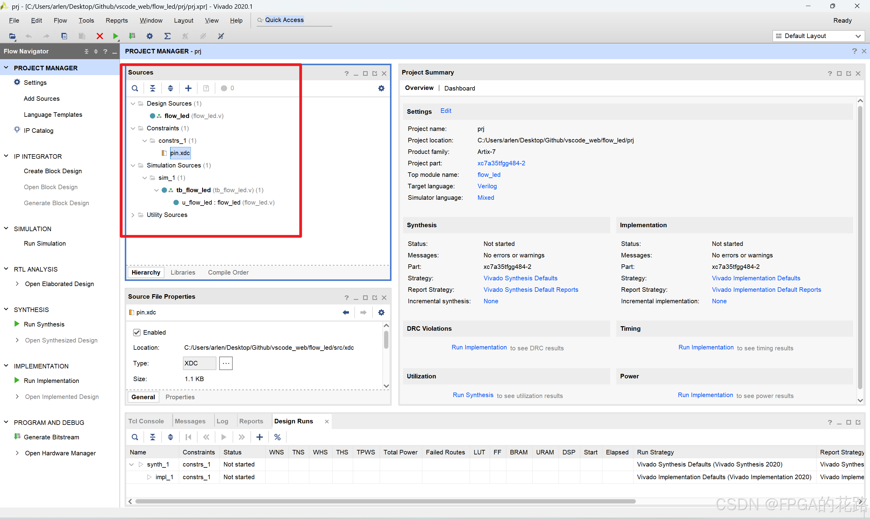Switch to the Dashboard tab
This screenshot has height=519, width=870.
click(x=459, y=88)
